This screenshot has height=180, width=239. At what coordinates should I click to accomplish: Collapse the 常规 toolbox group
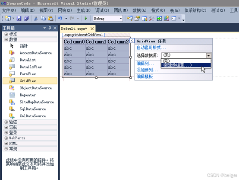click(6, 149)
